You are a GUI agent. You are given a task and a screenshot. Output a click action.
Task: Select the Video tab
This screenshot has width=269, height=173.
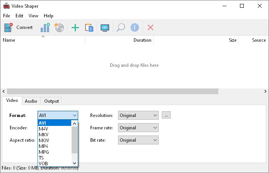(12, 100)
